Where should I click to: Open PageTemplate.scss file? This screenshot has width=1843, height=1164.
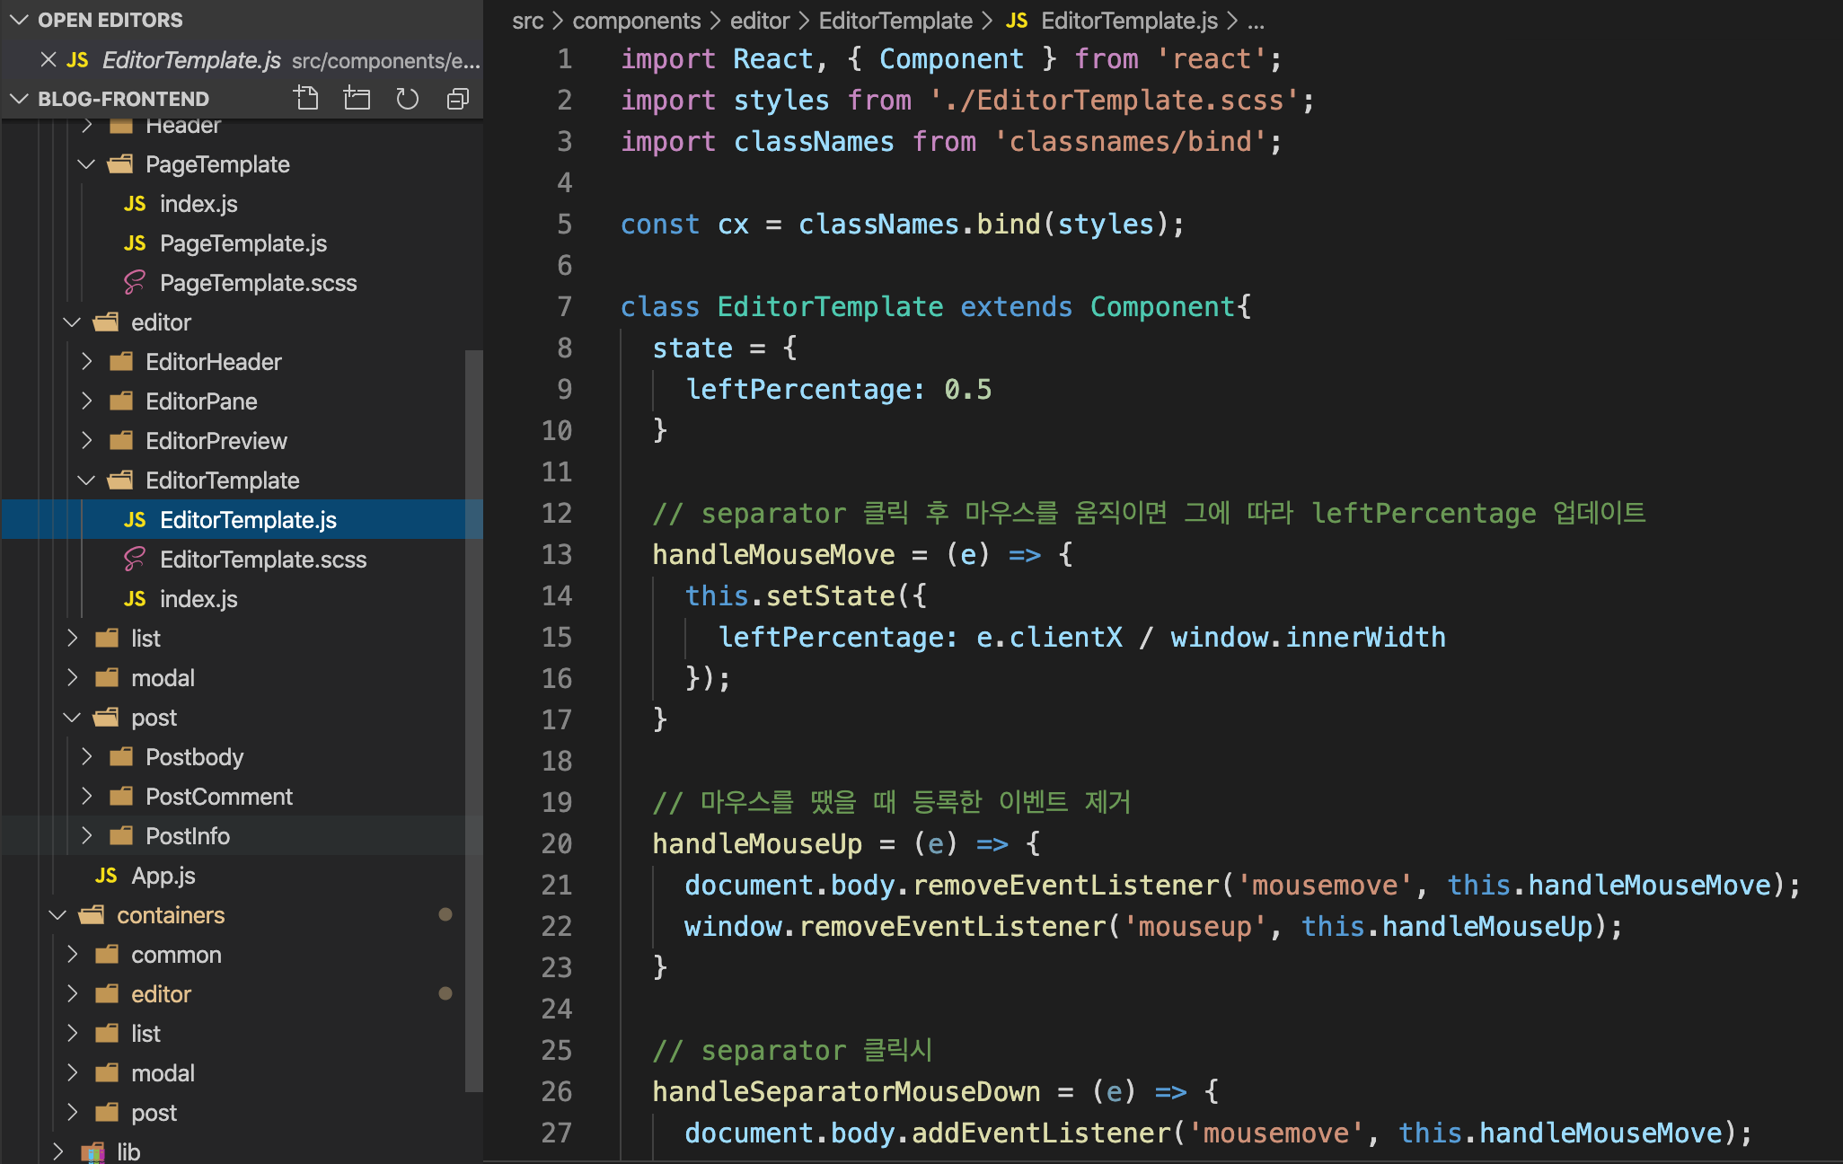coord(258,283)
